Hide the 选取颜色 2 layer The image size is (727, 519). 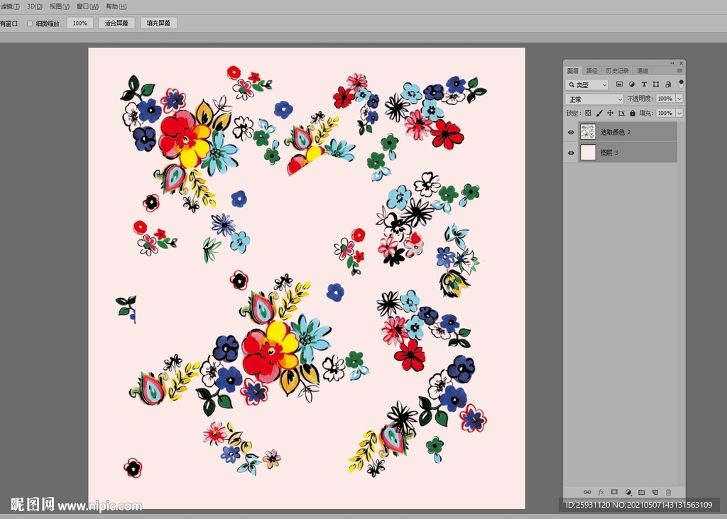(571, 132)
